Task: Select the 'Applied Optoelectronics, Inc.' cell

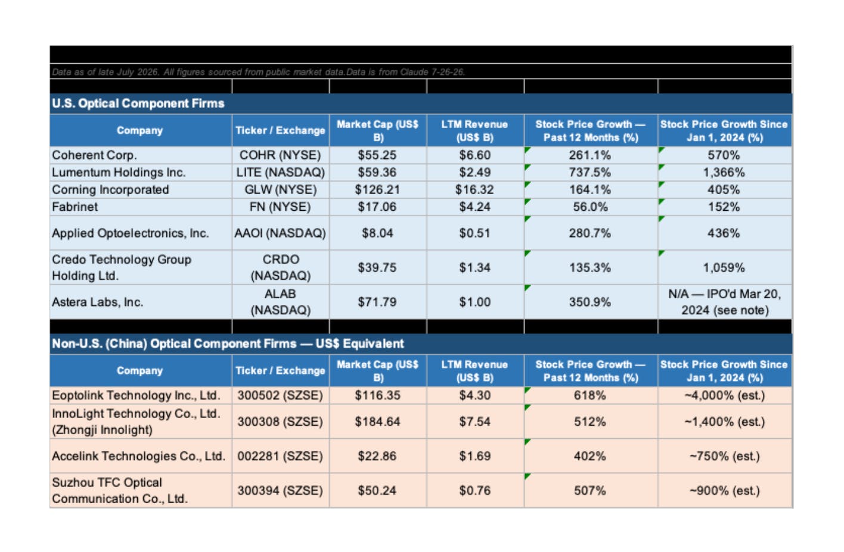Action: point(141,233)
